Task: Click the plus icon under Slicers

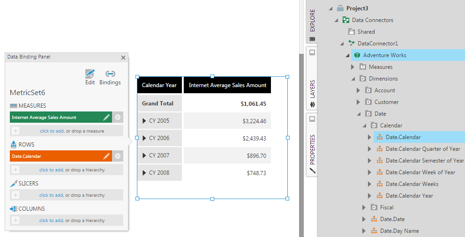Action: point(15,195)
